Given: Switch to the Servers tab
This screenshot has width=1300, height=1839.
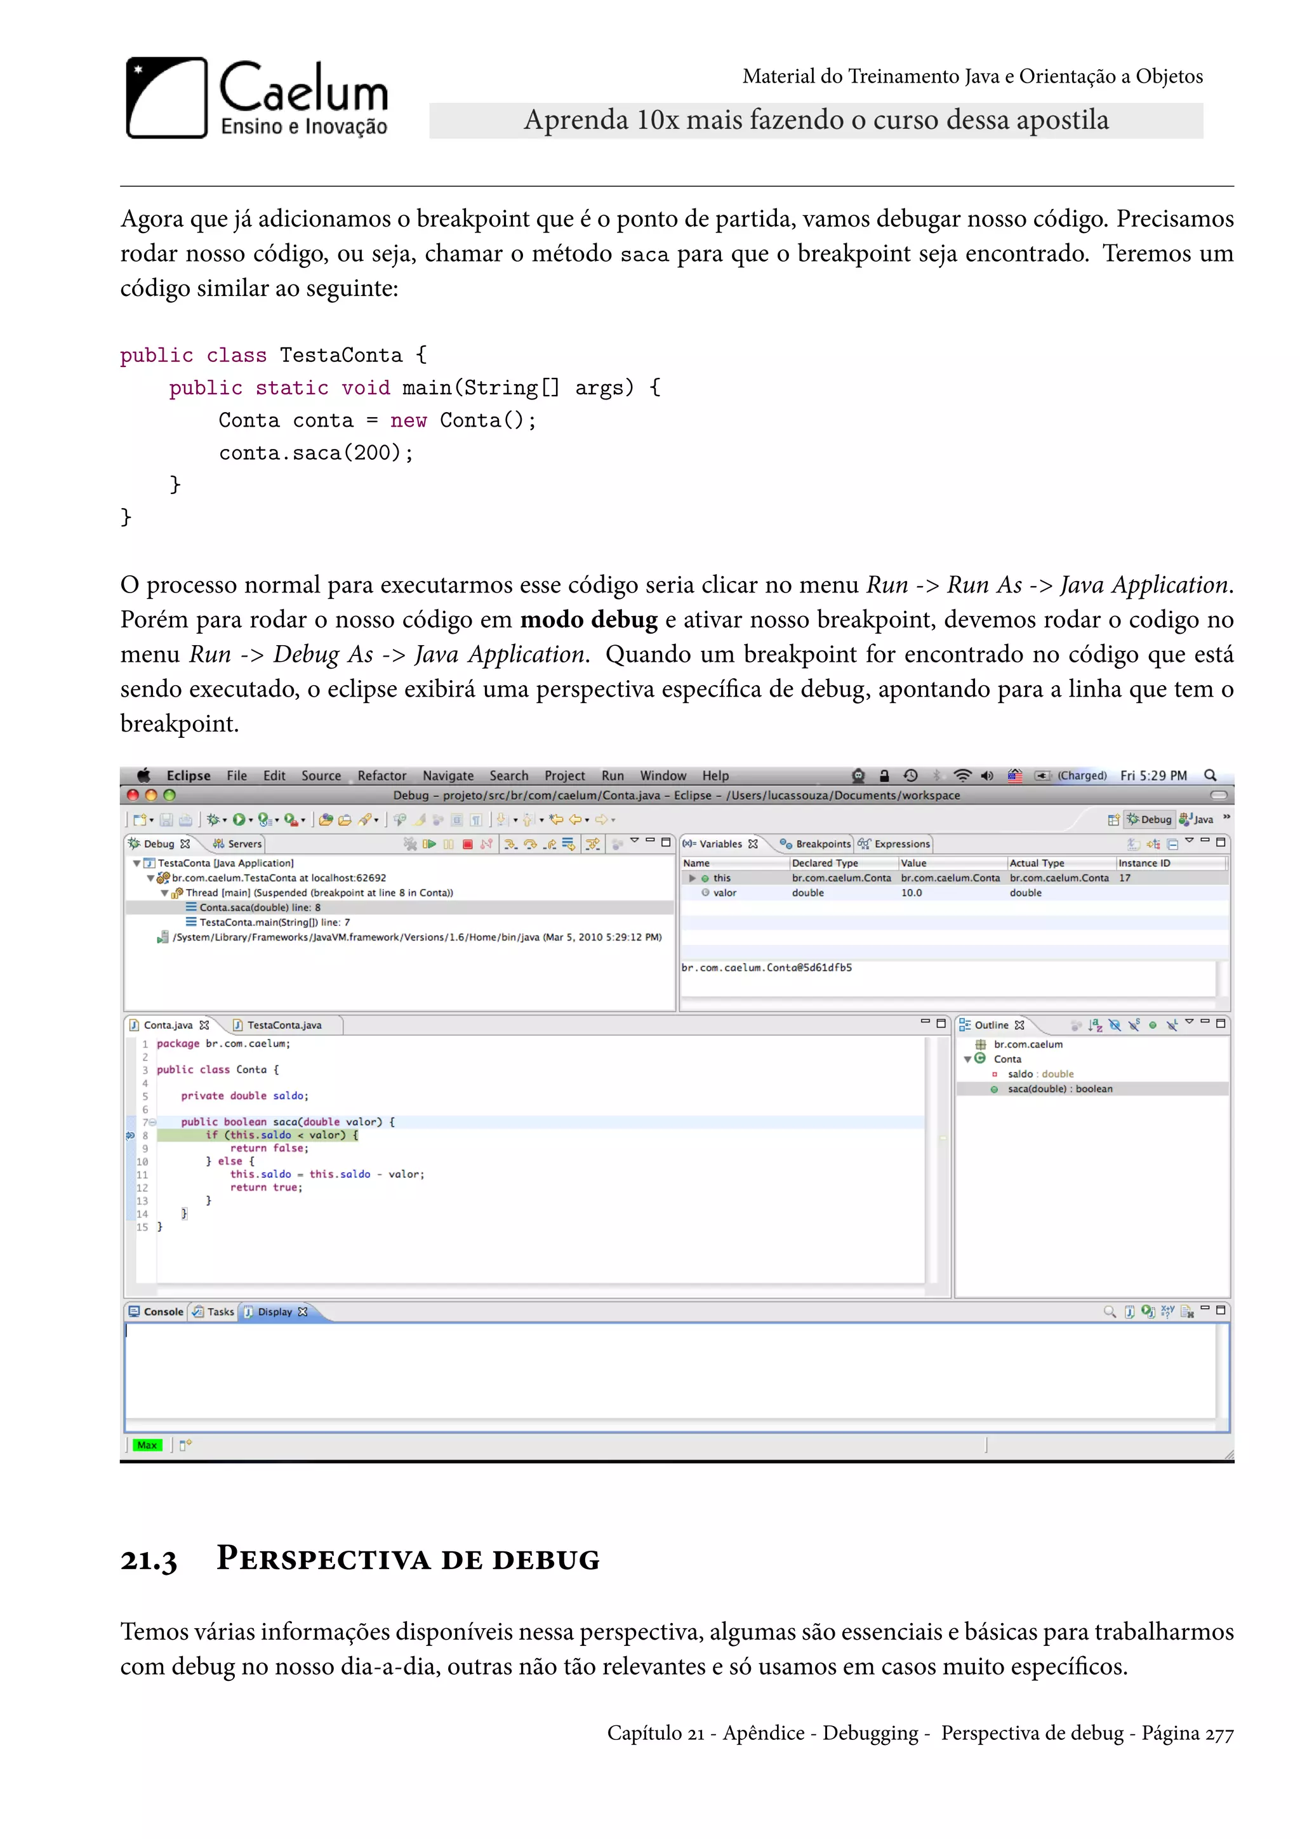Looking at the screenshot, I should (x=237, y=843).
